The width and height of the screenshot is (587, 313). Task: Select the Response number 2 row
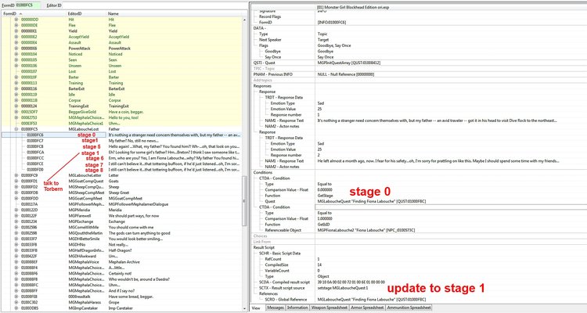(419, 155)
